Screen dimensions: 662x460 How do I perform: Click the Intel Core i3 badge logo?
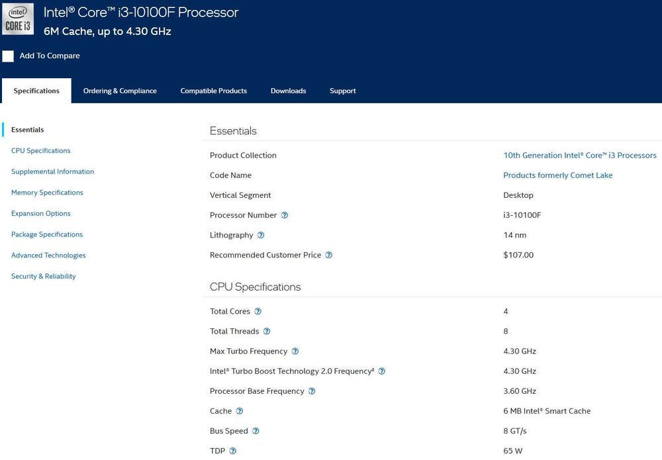pyautogui.click(x=18, y=19)
